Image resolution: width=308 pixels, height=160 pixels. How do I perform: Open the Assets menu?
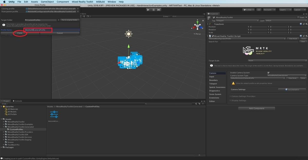(34, 2)
